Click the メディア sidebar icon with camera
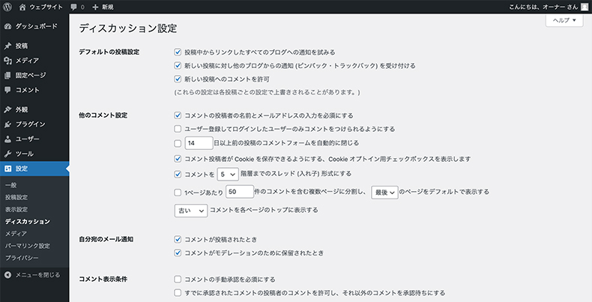Viewport: 592px width, 302px height. pyautogui.click(x=7, y=61)
